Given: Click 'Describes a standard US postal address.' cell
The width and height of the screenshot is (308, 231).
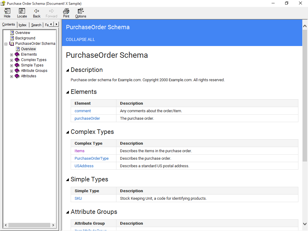Looking at the screenshot, I should 207,166.
